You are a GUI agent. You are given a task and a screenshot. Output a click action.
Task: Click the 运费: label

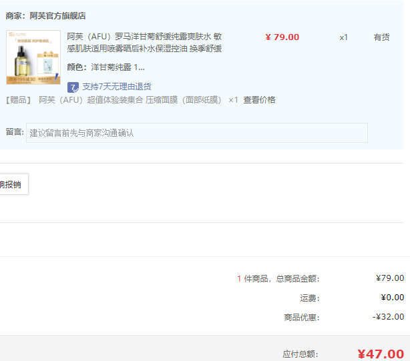click(x=310, y=298)
